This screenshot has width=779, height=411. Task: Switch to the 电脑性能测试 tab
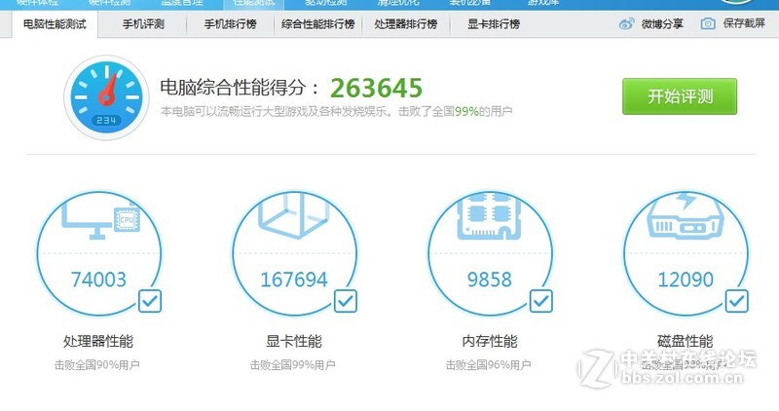[55, 23]
